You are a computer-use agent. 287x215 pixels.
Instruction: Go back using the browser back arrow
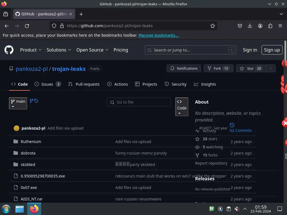[x=7, y=26]
